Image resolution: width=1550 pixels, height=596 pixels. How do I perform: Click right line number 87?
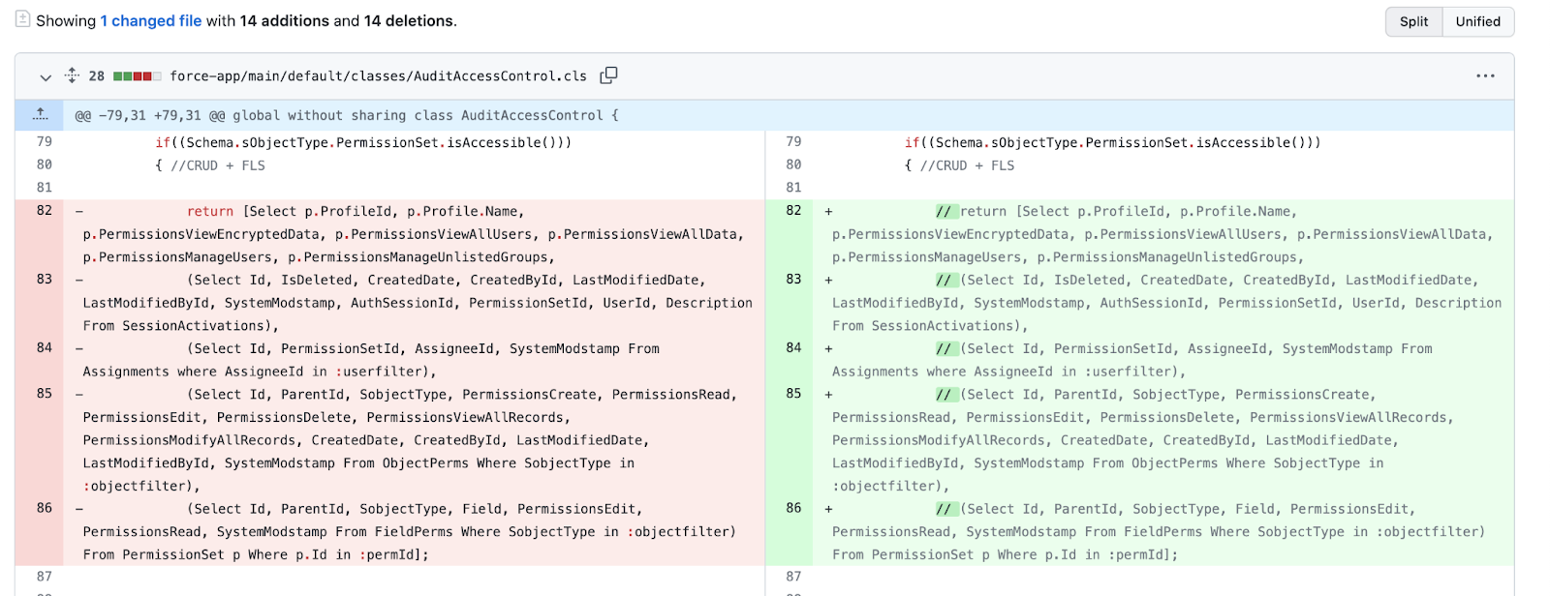[793, 577]
